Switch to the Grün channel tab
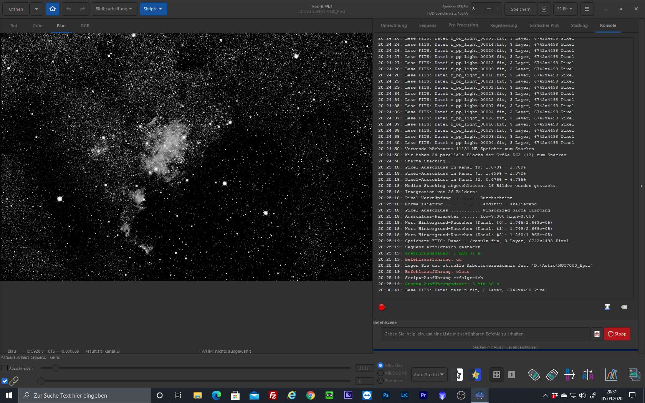 pyautogui.click(x=38, y=26)
